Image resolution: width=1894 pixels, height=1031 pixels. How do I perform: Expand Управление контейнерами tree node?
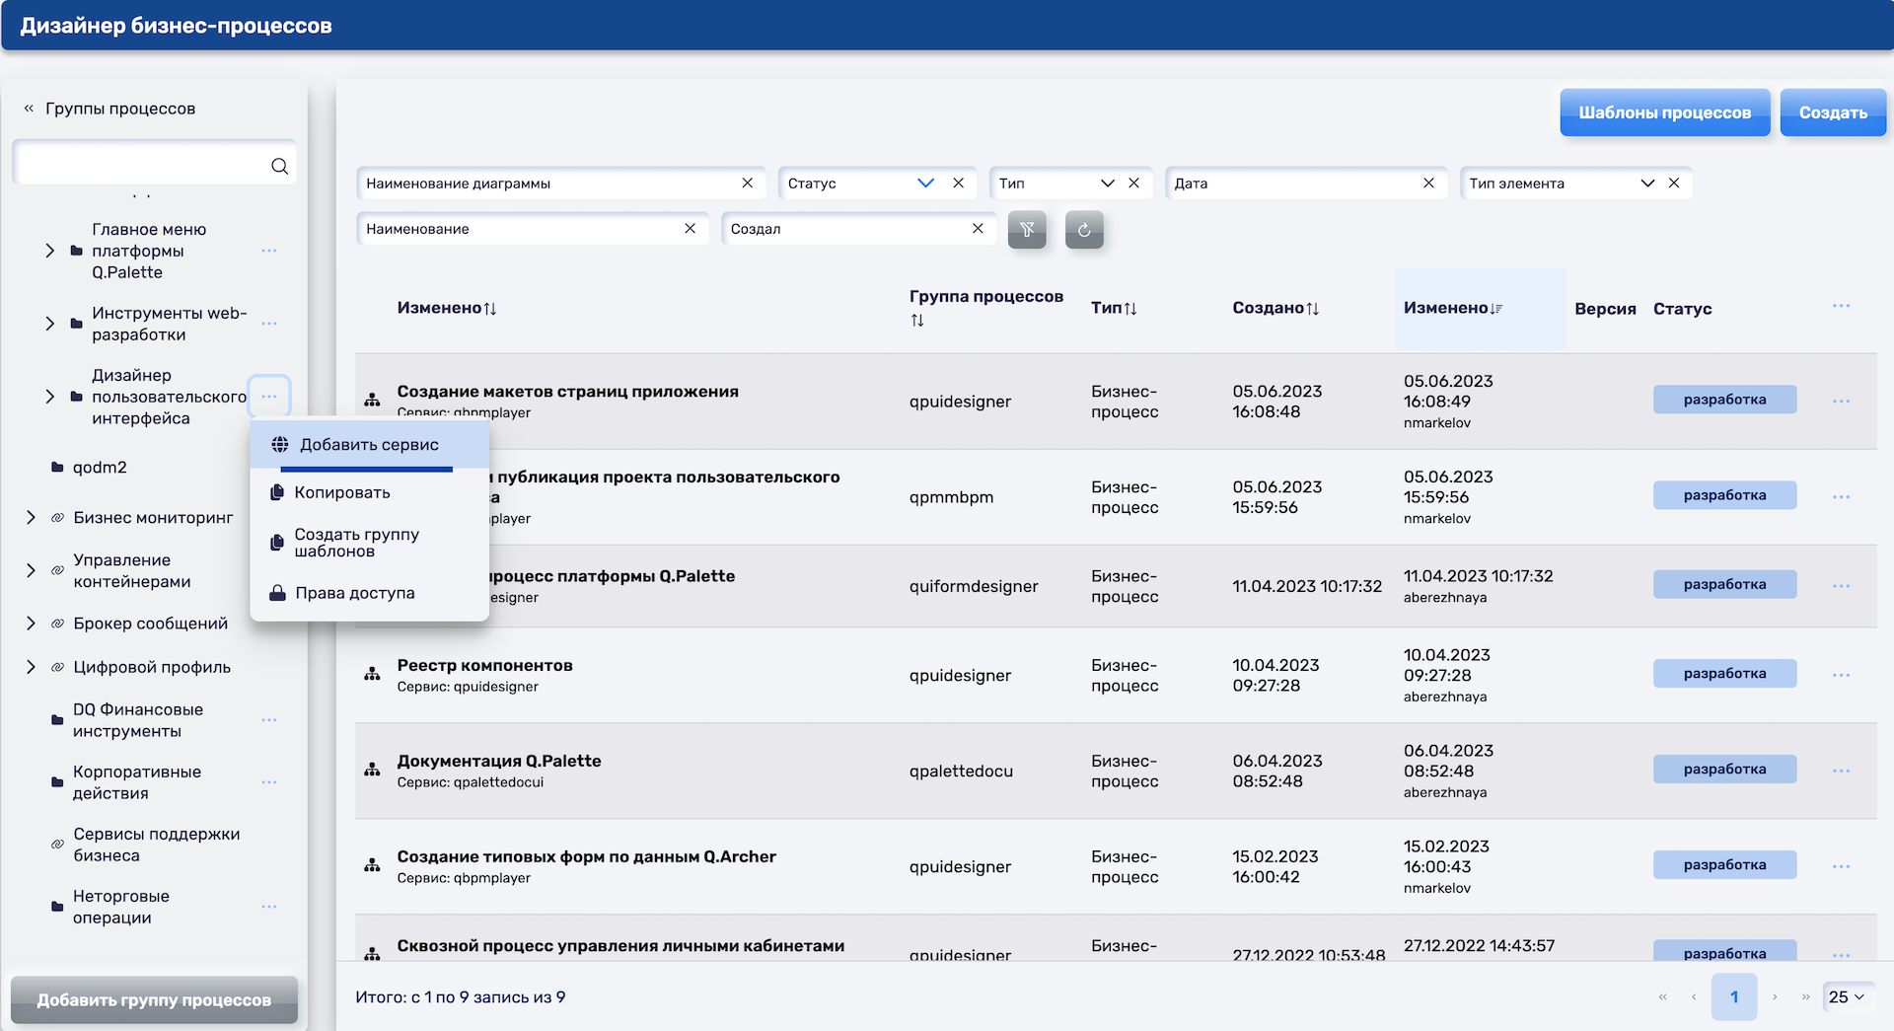(31, 570)
